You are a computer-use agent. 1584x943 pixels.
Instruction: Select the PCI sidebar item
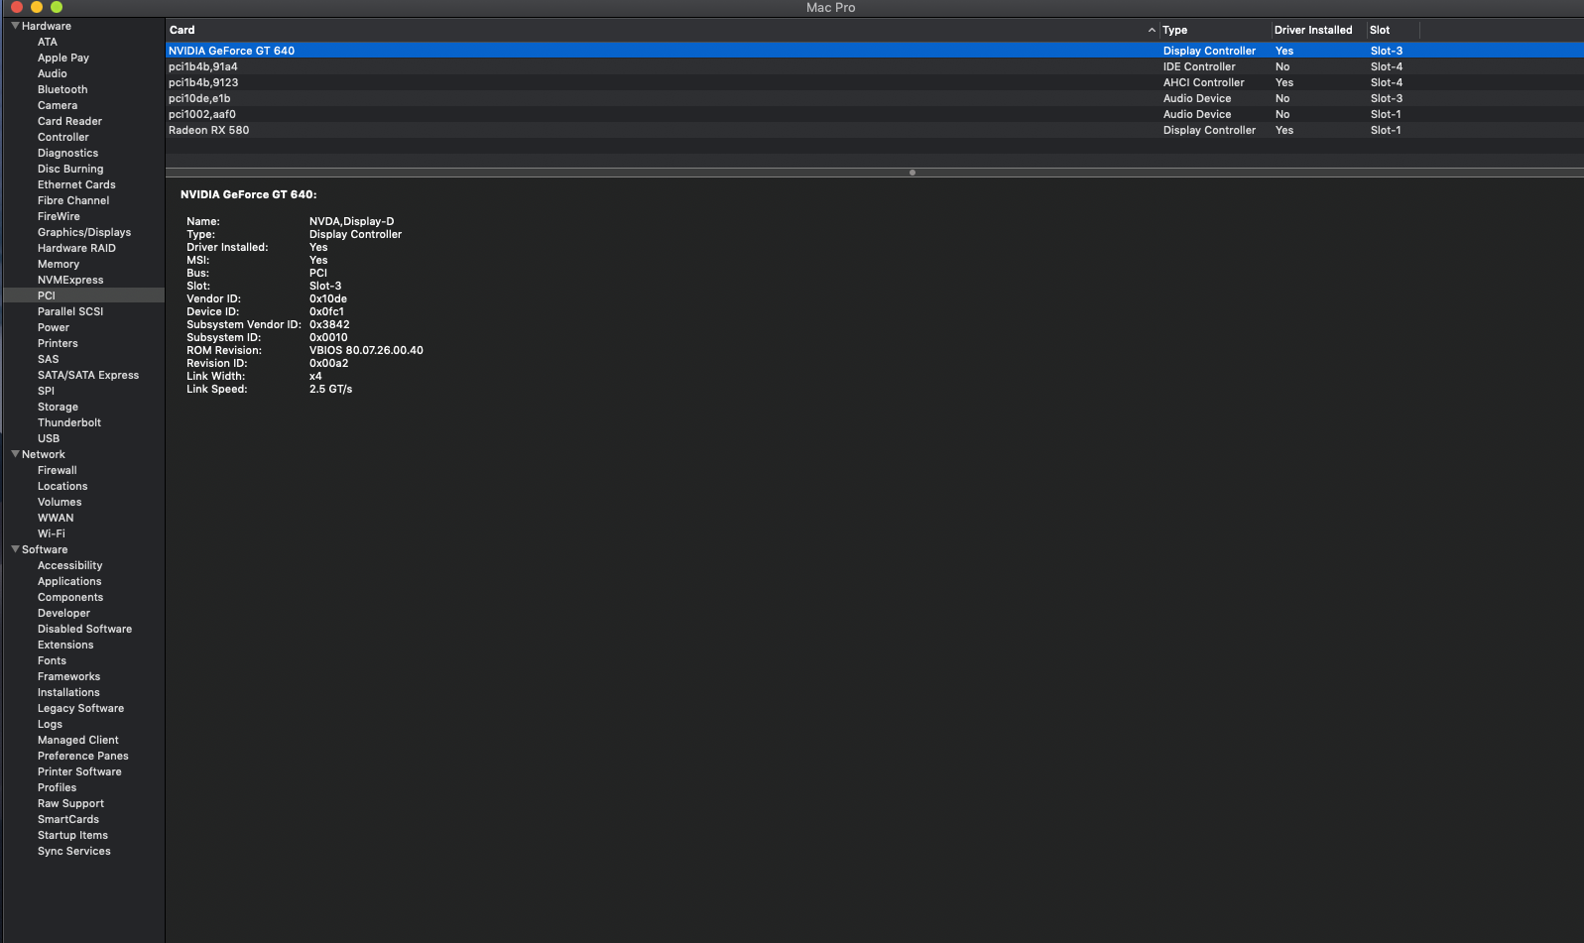[84, 295]
